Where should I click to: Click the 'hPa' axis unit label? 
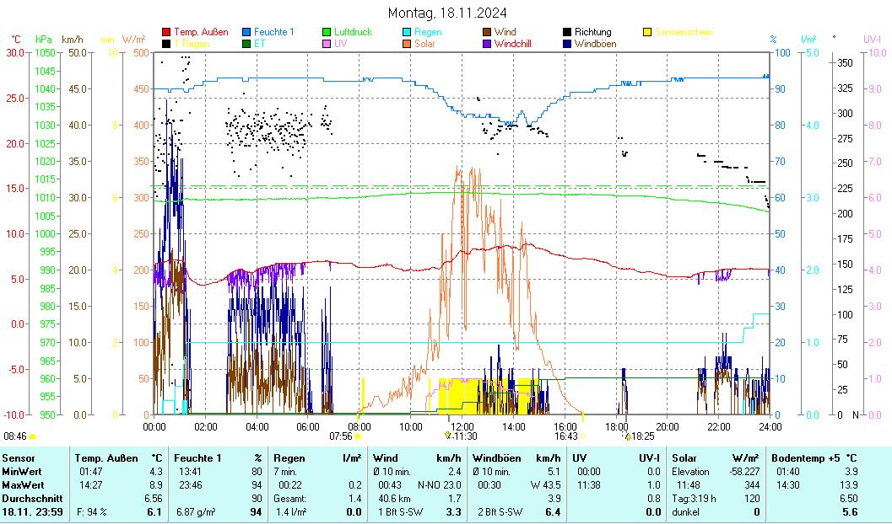(43, 40)
